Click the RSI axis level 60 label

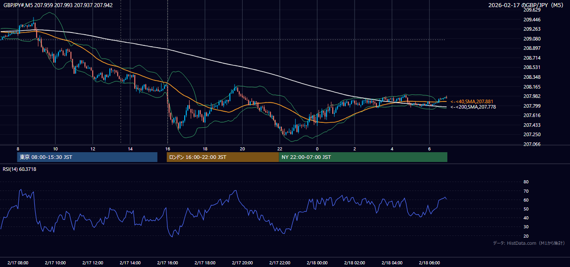(x=526, y=200)
